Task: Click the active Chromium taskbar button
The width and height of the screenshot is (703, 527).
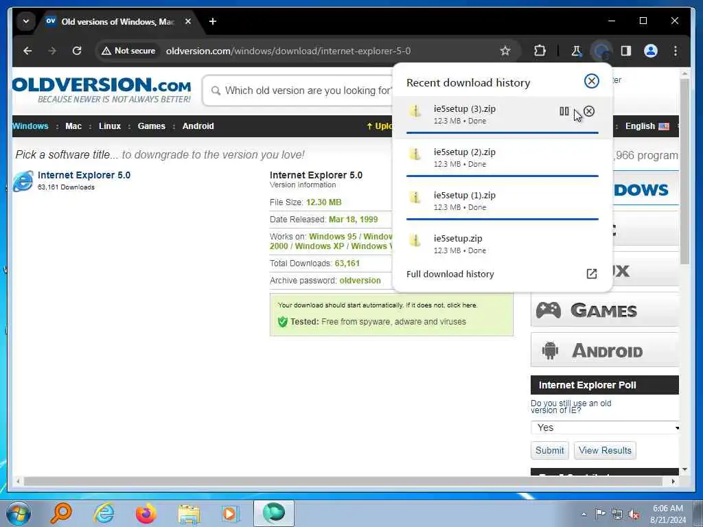Action: coord(274,513)
